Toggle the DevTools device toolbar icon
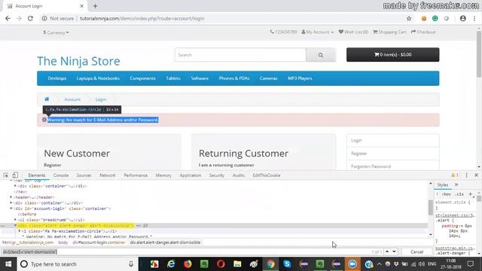Viewport: 482px width, 271px height. (x=15, y=175)
